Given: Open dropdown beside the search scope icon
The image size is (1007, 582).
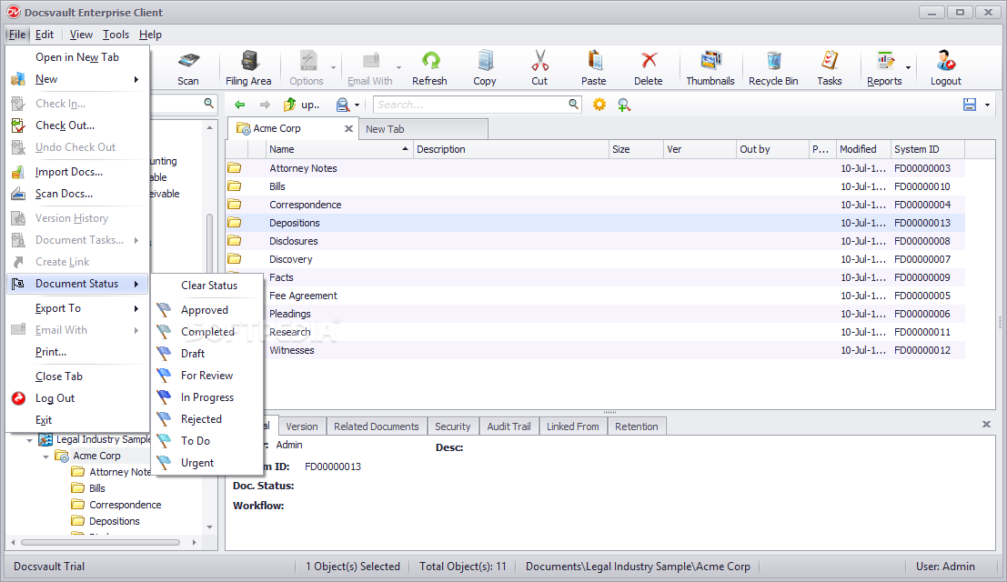Looking at the screenshot, I should (357, 105).
